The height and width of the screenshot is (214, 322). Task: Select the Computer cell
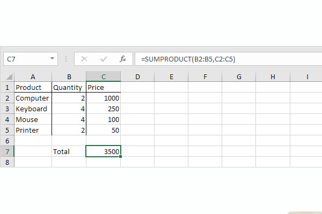33,98
